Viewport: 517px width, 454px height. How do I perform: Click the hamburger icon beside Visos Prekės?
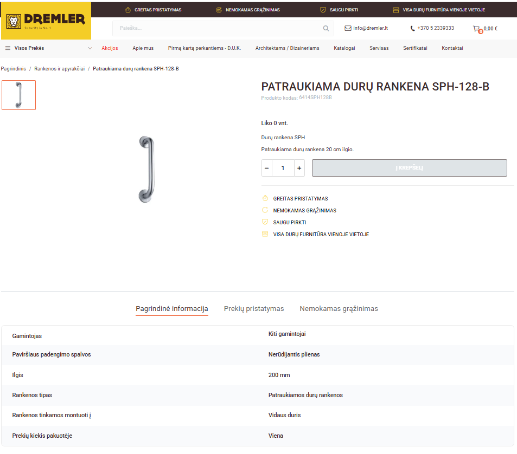[x=8, y=48]
